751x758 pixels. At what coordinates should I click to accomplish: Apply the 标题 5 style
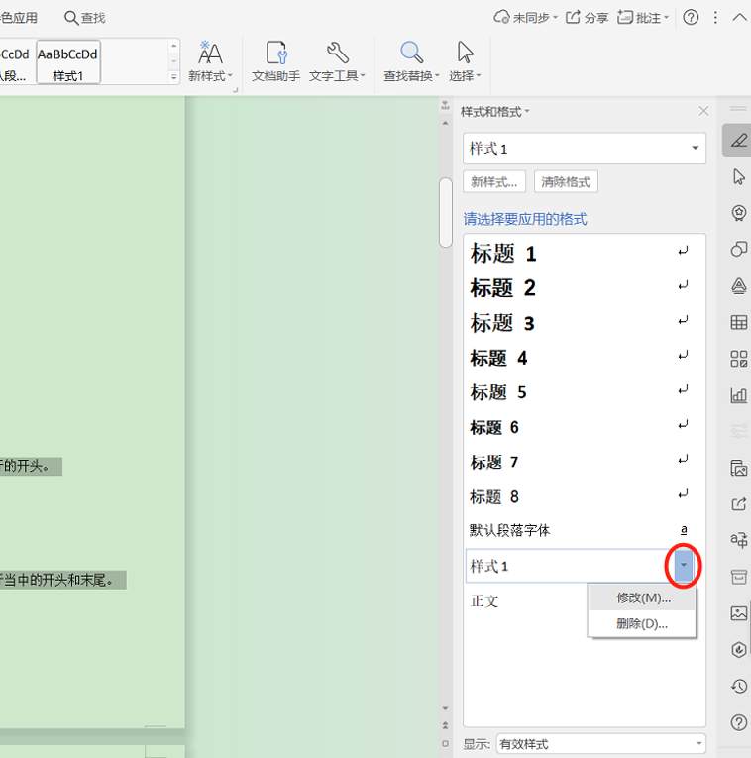tap(585, 392)
